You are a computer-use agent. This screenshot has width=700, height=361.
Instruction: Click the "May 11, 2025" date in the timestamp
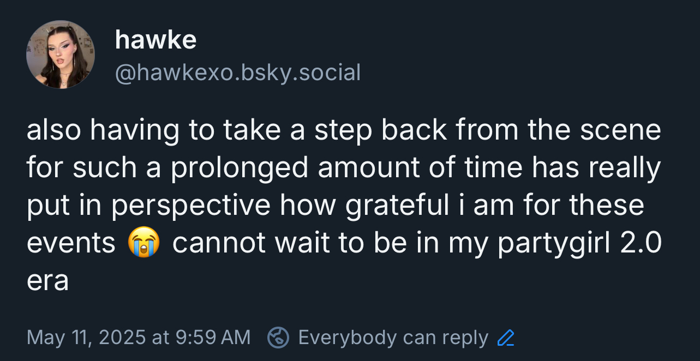[86, 338]
